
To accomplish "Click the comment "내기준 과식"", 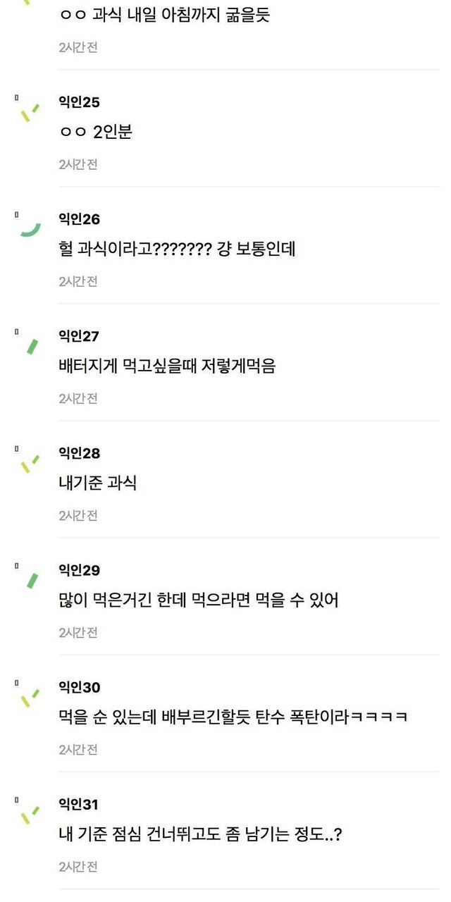I will (97, 483).
